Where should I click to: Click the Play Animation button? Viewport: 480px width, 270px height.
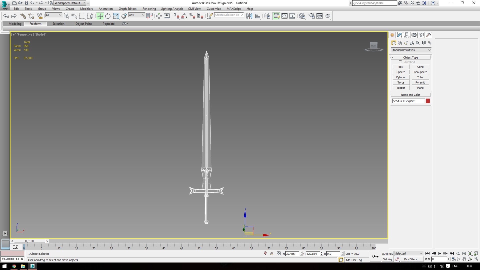440,253
